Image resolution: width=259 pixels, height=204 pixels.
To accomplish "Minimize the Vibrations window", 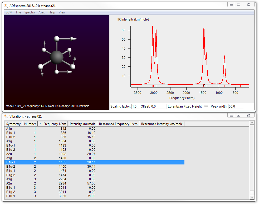I will point(231,115).
